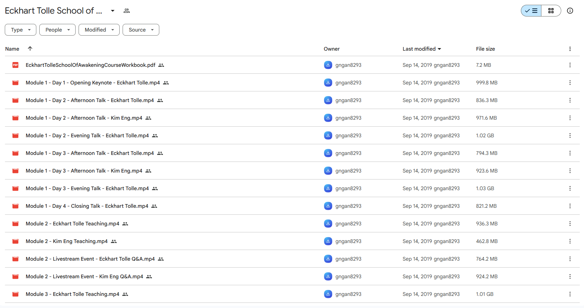Open the folder title dropdown arrow
The width and height of the screenshot is (584, 308).
pyautogui.click(x=113, y=11)
